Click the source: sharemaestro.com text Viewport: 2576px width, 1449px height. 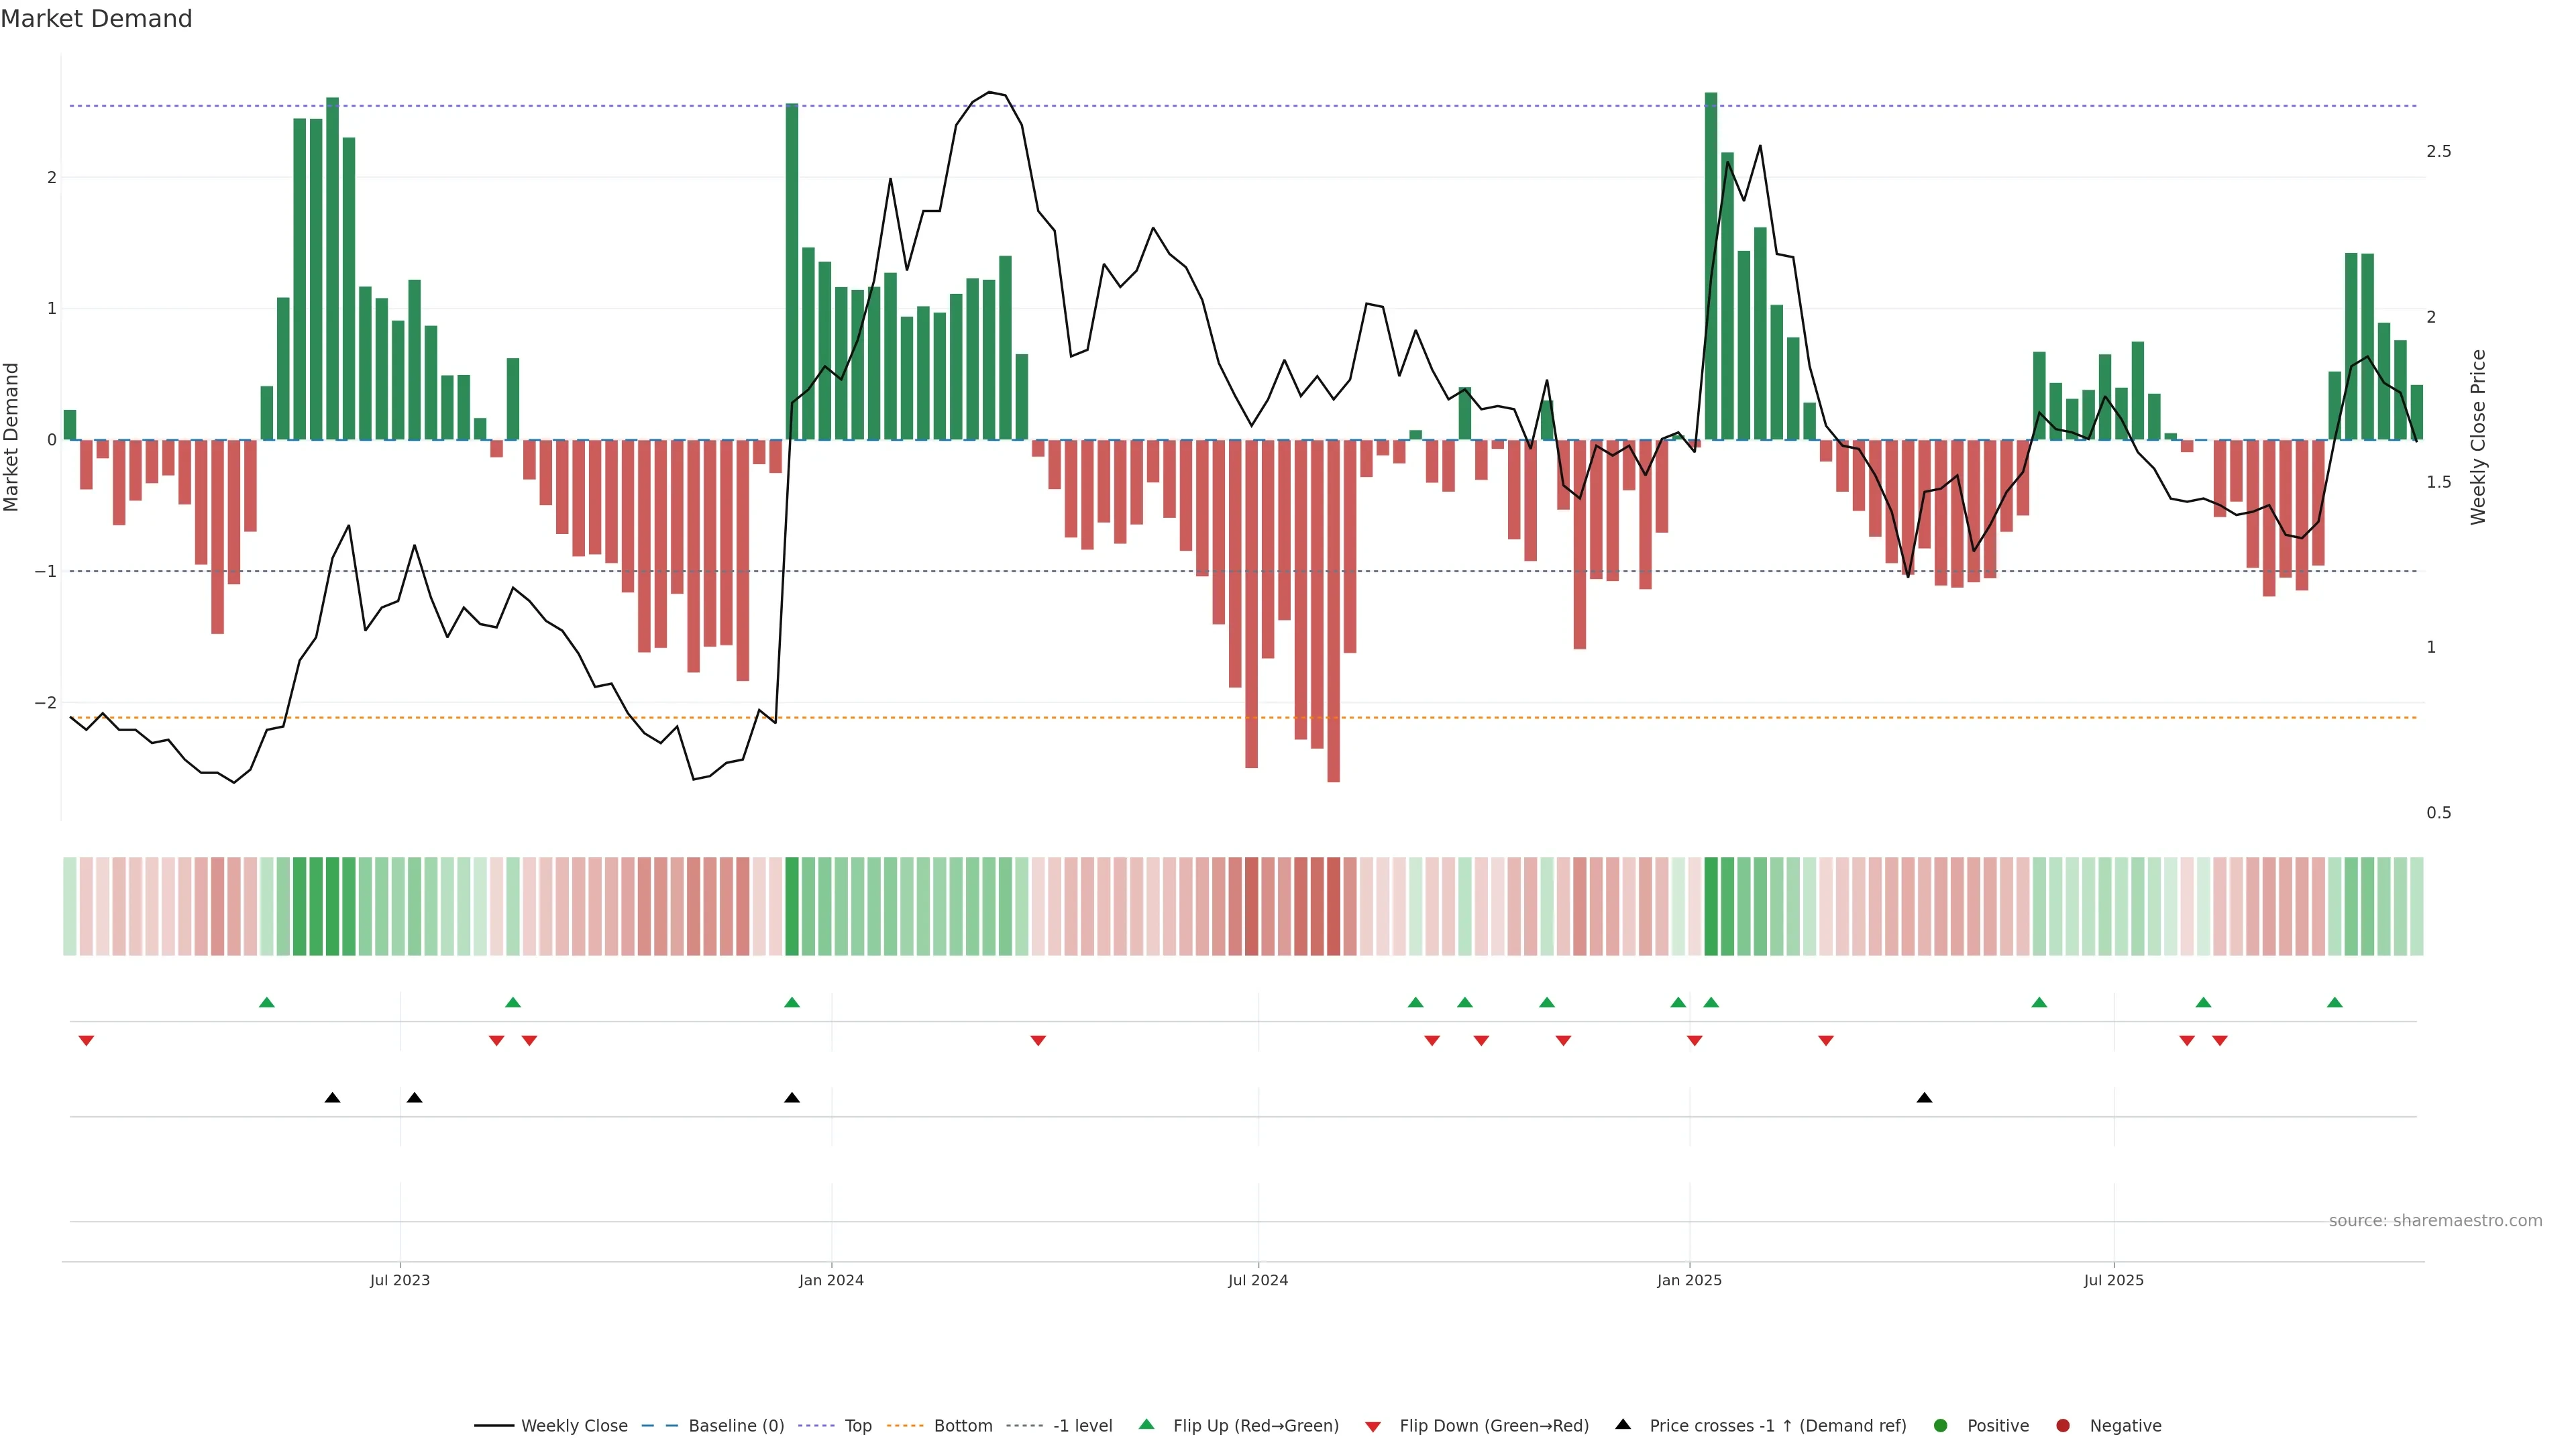tap(2435, 1221)
